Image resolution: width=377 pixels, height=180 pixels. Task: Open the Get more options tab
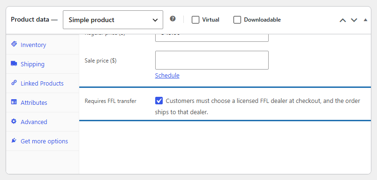point(43,141)
